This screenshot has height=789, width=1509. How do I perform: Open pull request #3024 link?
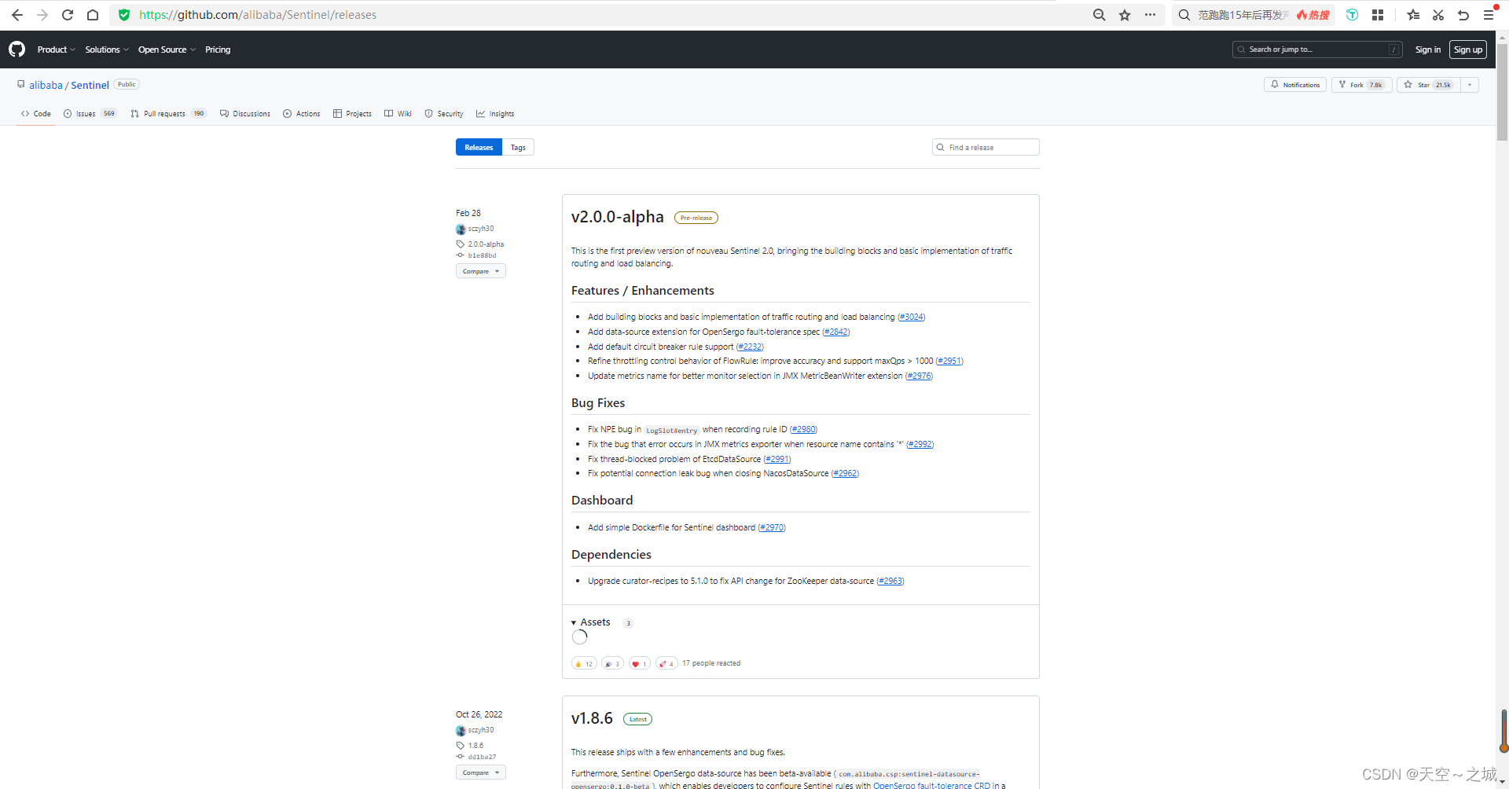pos(912,317)
